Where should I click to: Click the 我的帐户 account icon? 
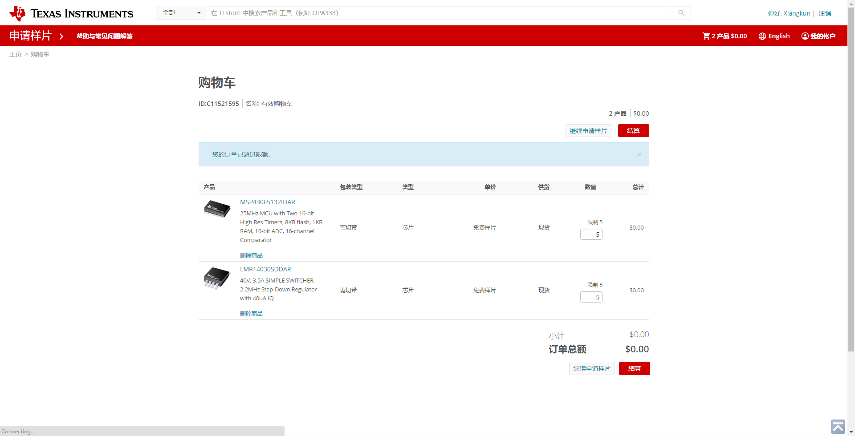[x=805, y=36]
